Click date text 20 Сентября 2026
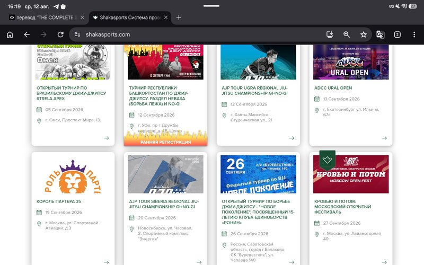This screenshot has width=424, height=265. pos(157,218)
